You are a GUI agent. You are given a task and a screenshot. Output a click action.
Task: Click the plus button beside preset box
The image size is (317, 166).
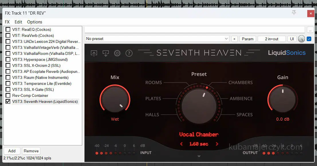click(x=235, y=39)
